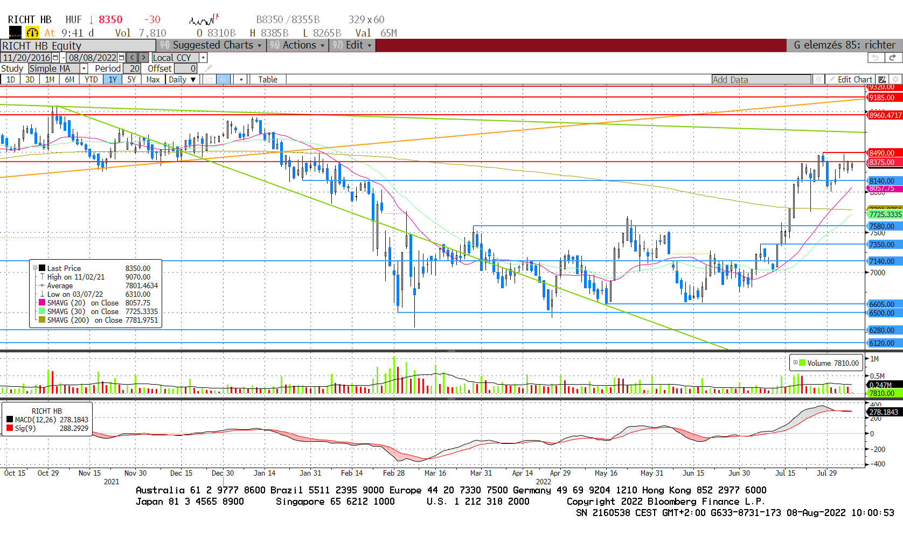Click the Sig(9) red legend swatch
Image resolution: width=903 pixels, height=536 pixels.
coord(10,428)
